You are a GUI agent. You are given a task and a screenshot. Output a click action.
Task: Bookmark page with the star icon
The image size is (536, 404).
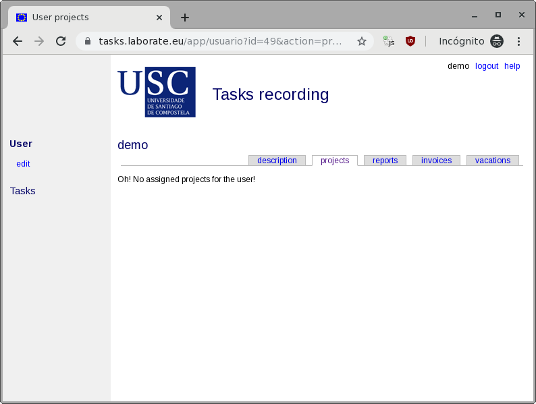[362, 41]
